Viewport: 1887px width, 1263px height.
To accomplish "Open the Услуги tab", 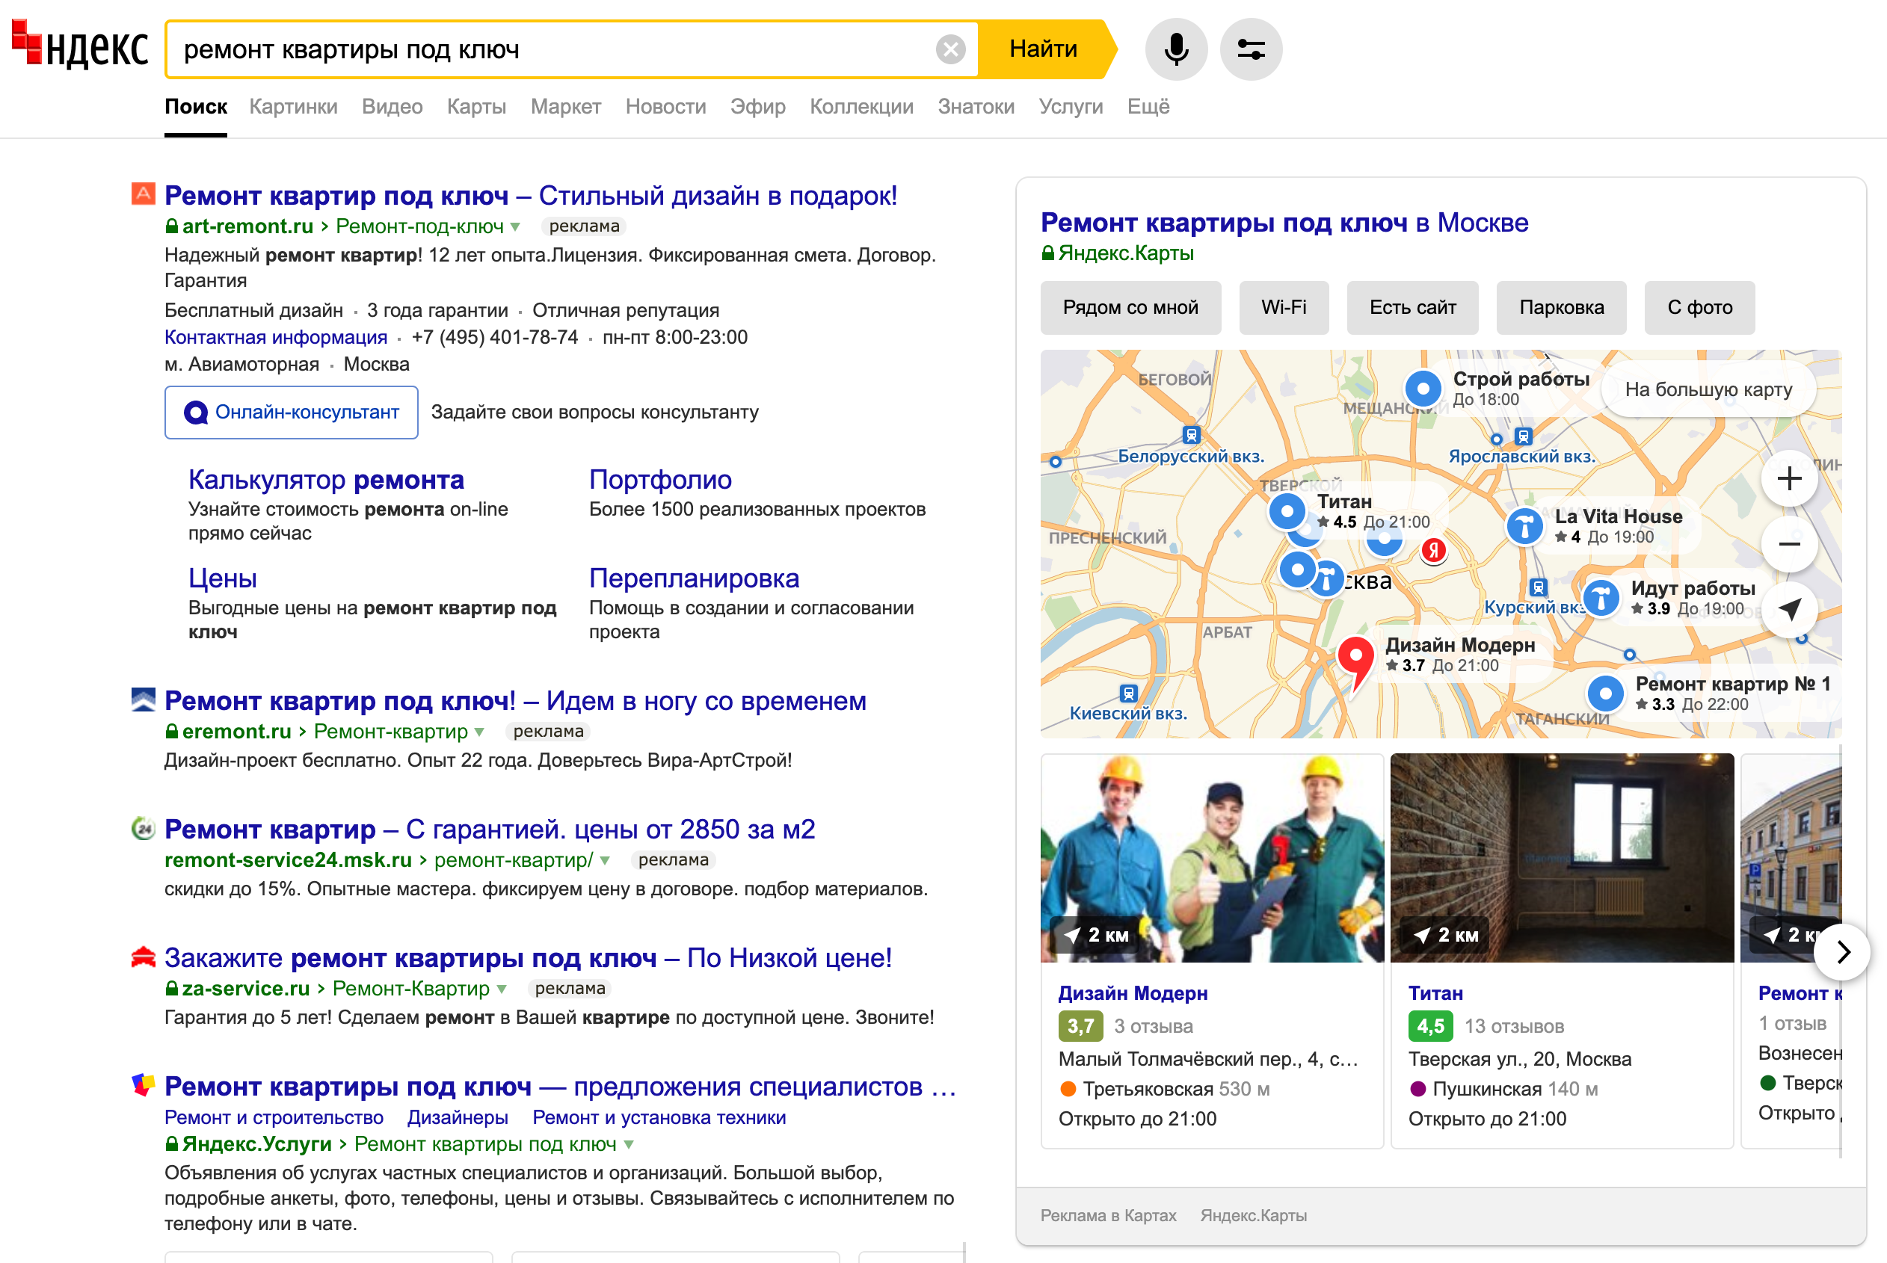I will point(1070,106).
